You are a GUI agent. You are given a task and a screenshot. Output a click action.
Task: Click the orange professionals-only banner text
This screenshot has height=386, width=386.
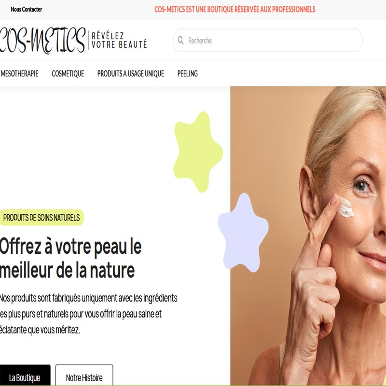(235, 9)
